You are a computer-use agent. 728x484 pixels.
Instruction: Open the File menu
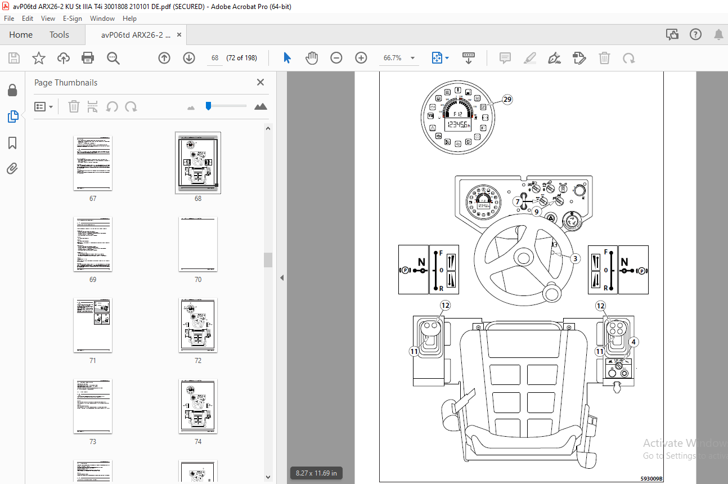[x=9, y=19]
